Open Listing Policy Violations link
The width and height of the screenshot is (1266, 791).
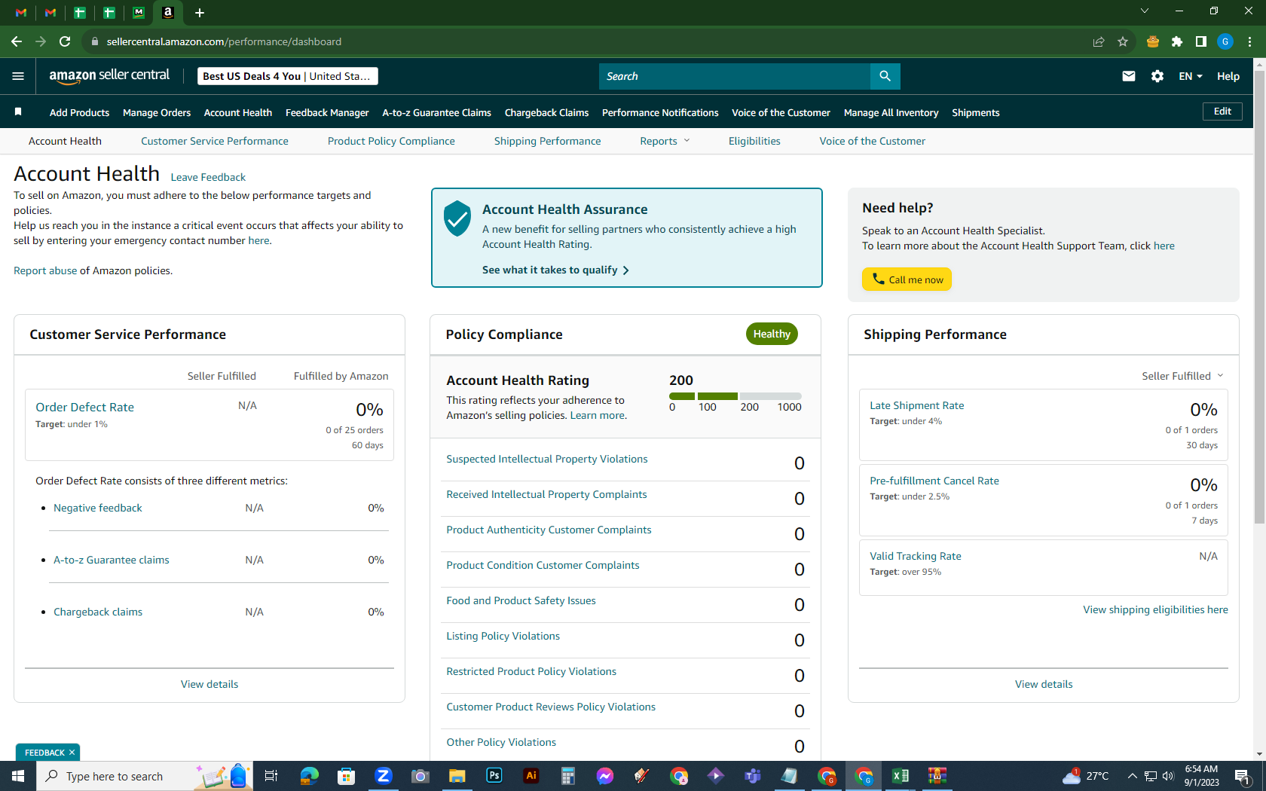click(503, 636)
